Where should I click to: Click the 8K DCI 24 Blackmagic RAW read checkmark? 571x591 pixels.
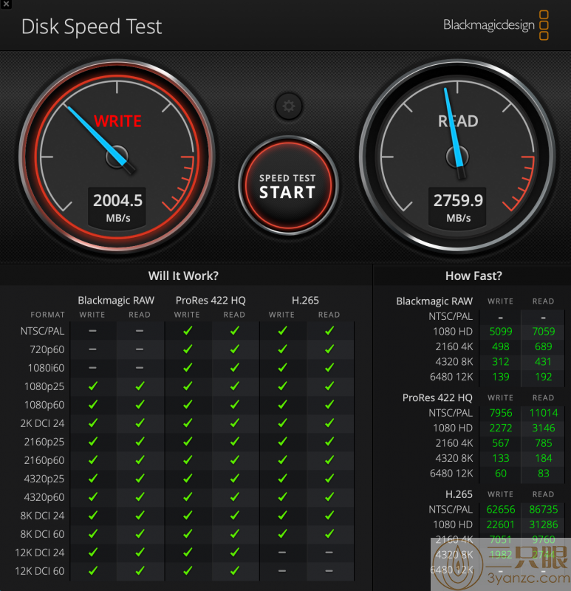(140, 516)
